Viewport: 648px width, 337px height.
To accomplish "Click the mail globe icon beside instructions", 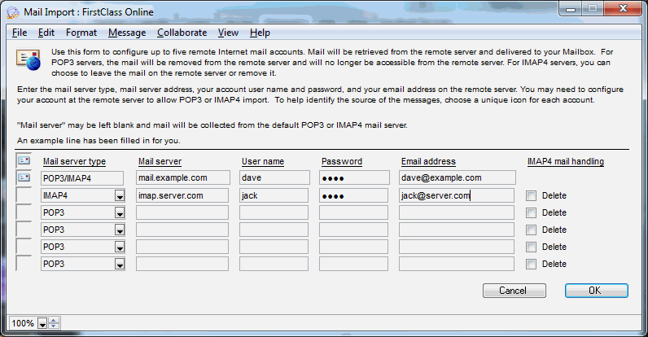I will (28, 59).
